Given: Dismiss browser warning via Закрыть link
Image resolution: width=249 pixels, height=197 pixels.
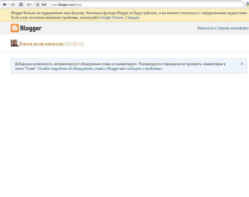Looking at the screenshot, I should [133, 18].
